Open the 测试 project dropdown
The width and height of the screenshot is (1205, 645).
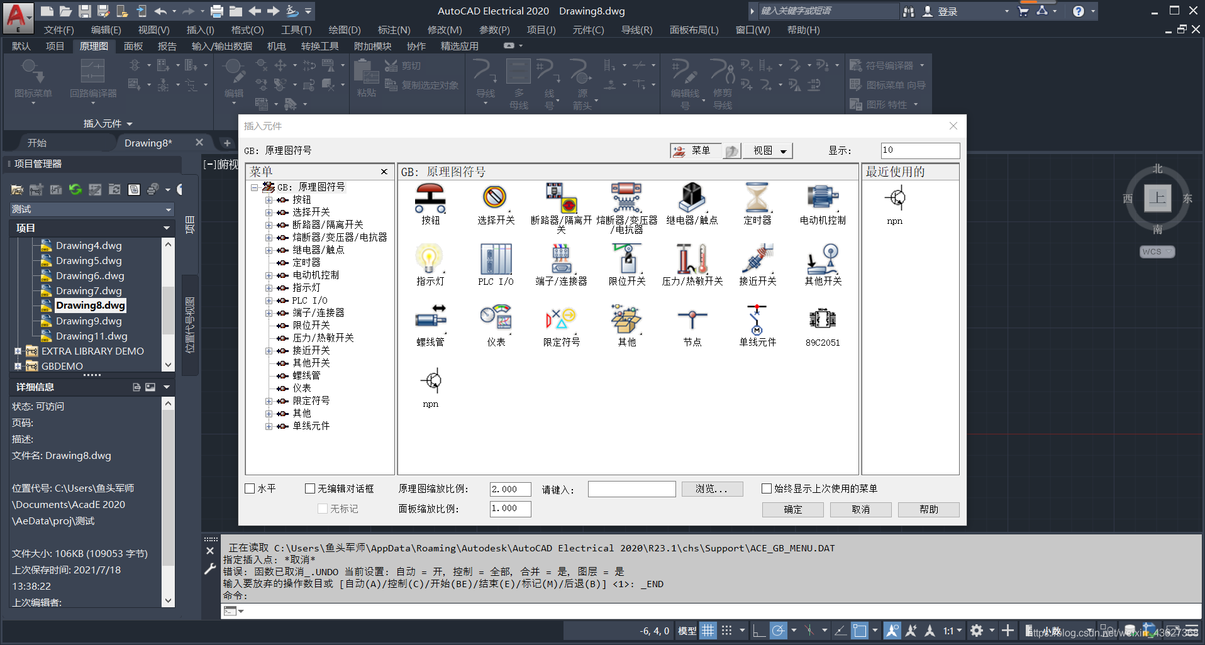click(92, 209)
